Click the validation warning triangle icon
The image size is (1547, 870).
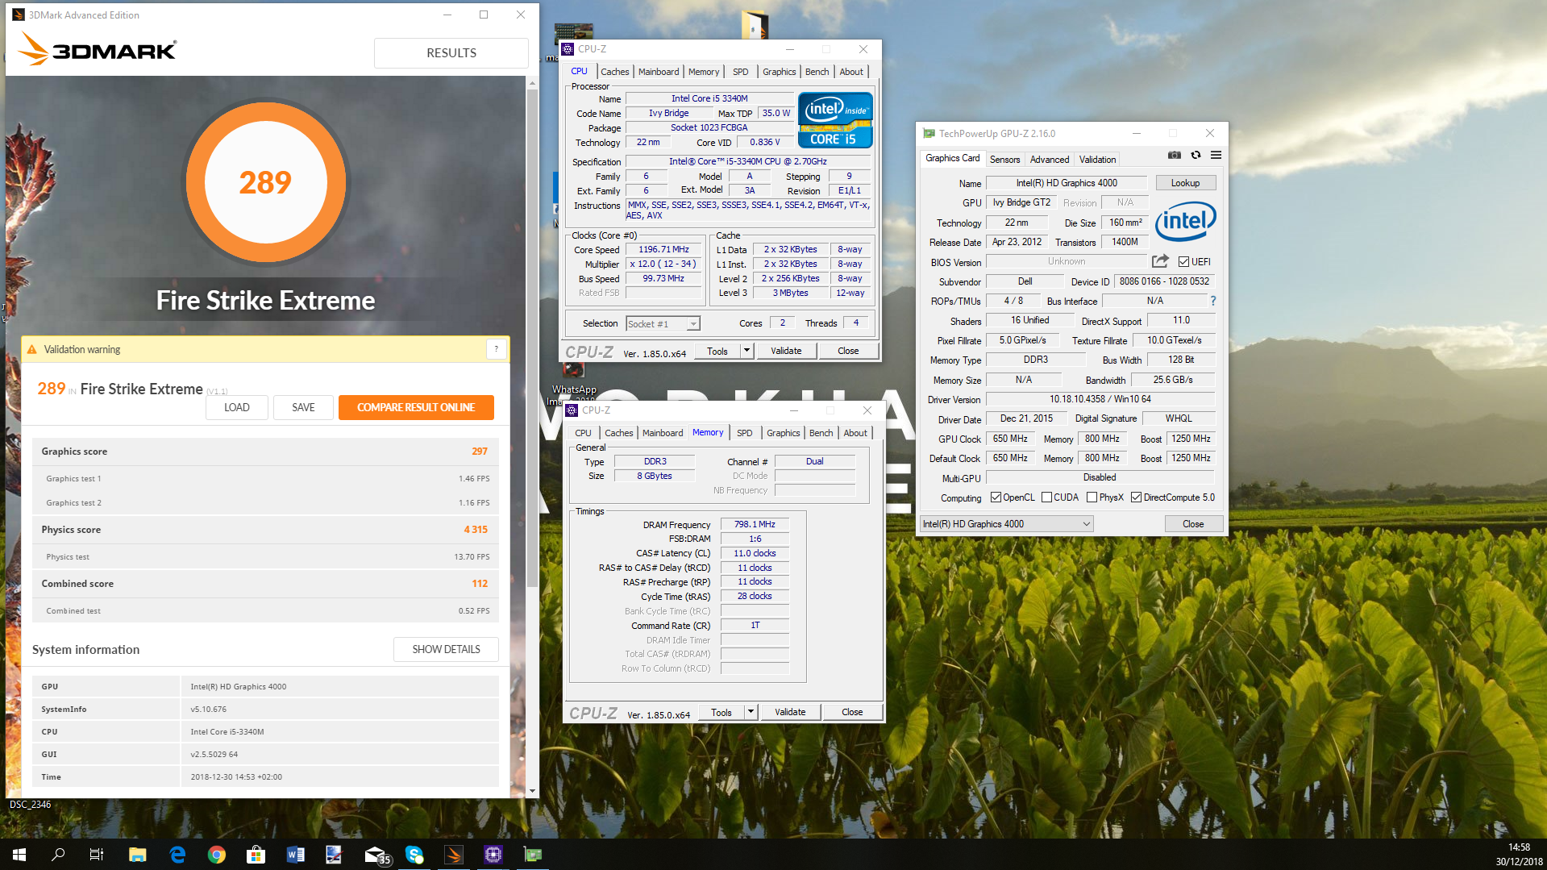coord(32,349)
